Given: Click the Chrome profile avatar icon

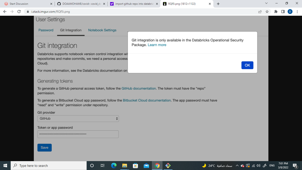Looking at the screenshot, I should click(x=290, y=12).
